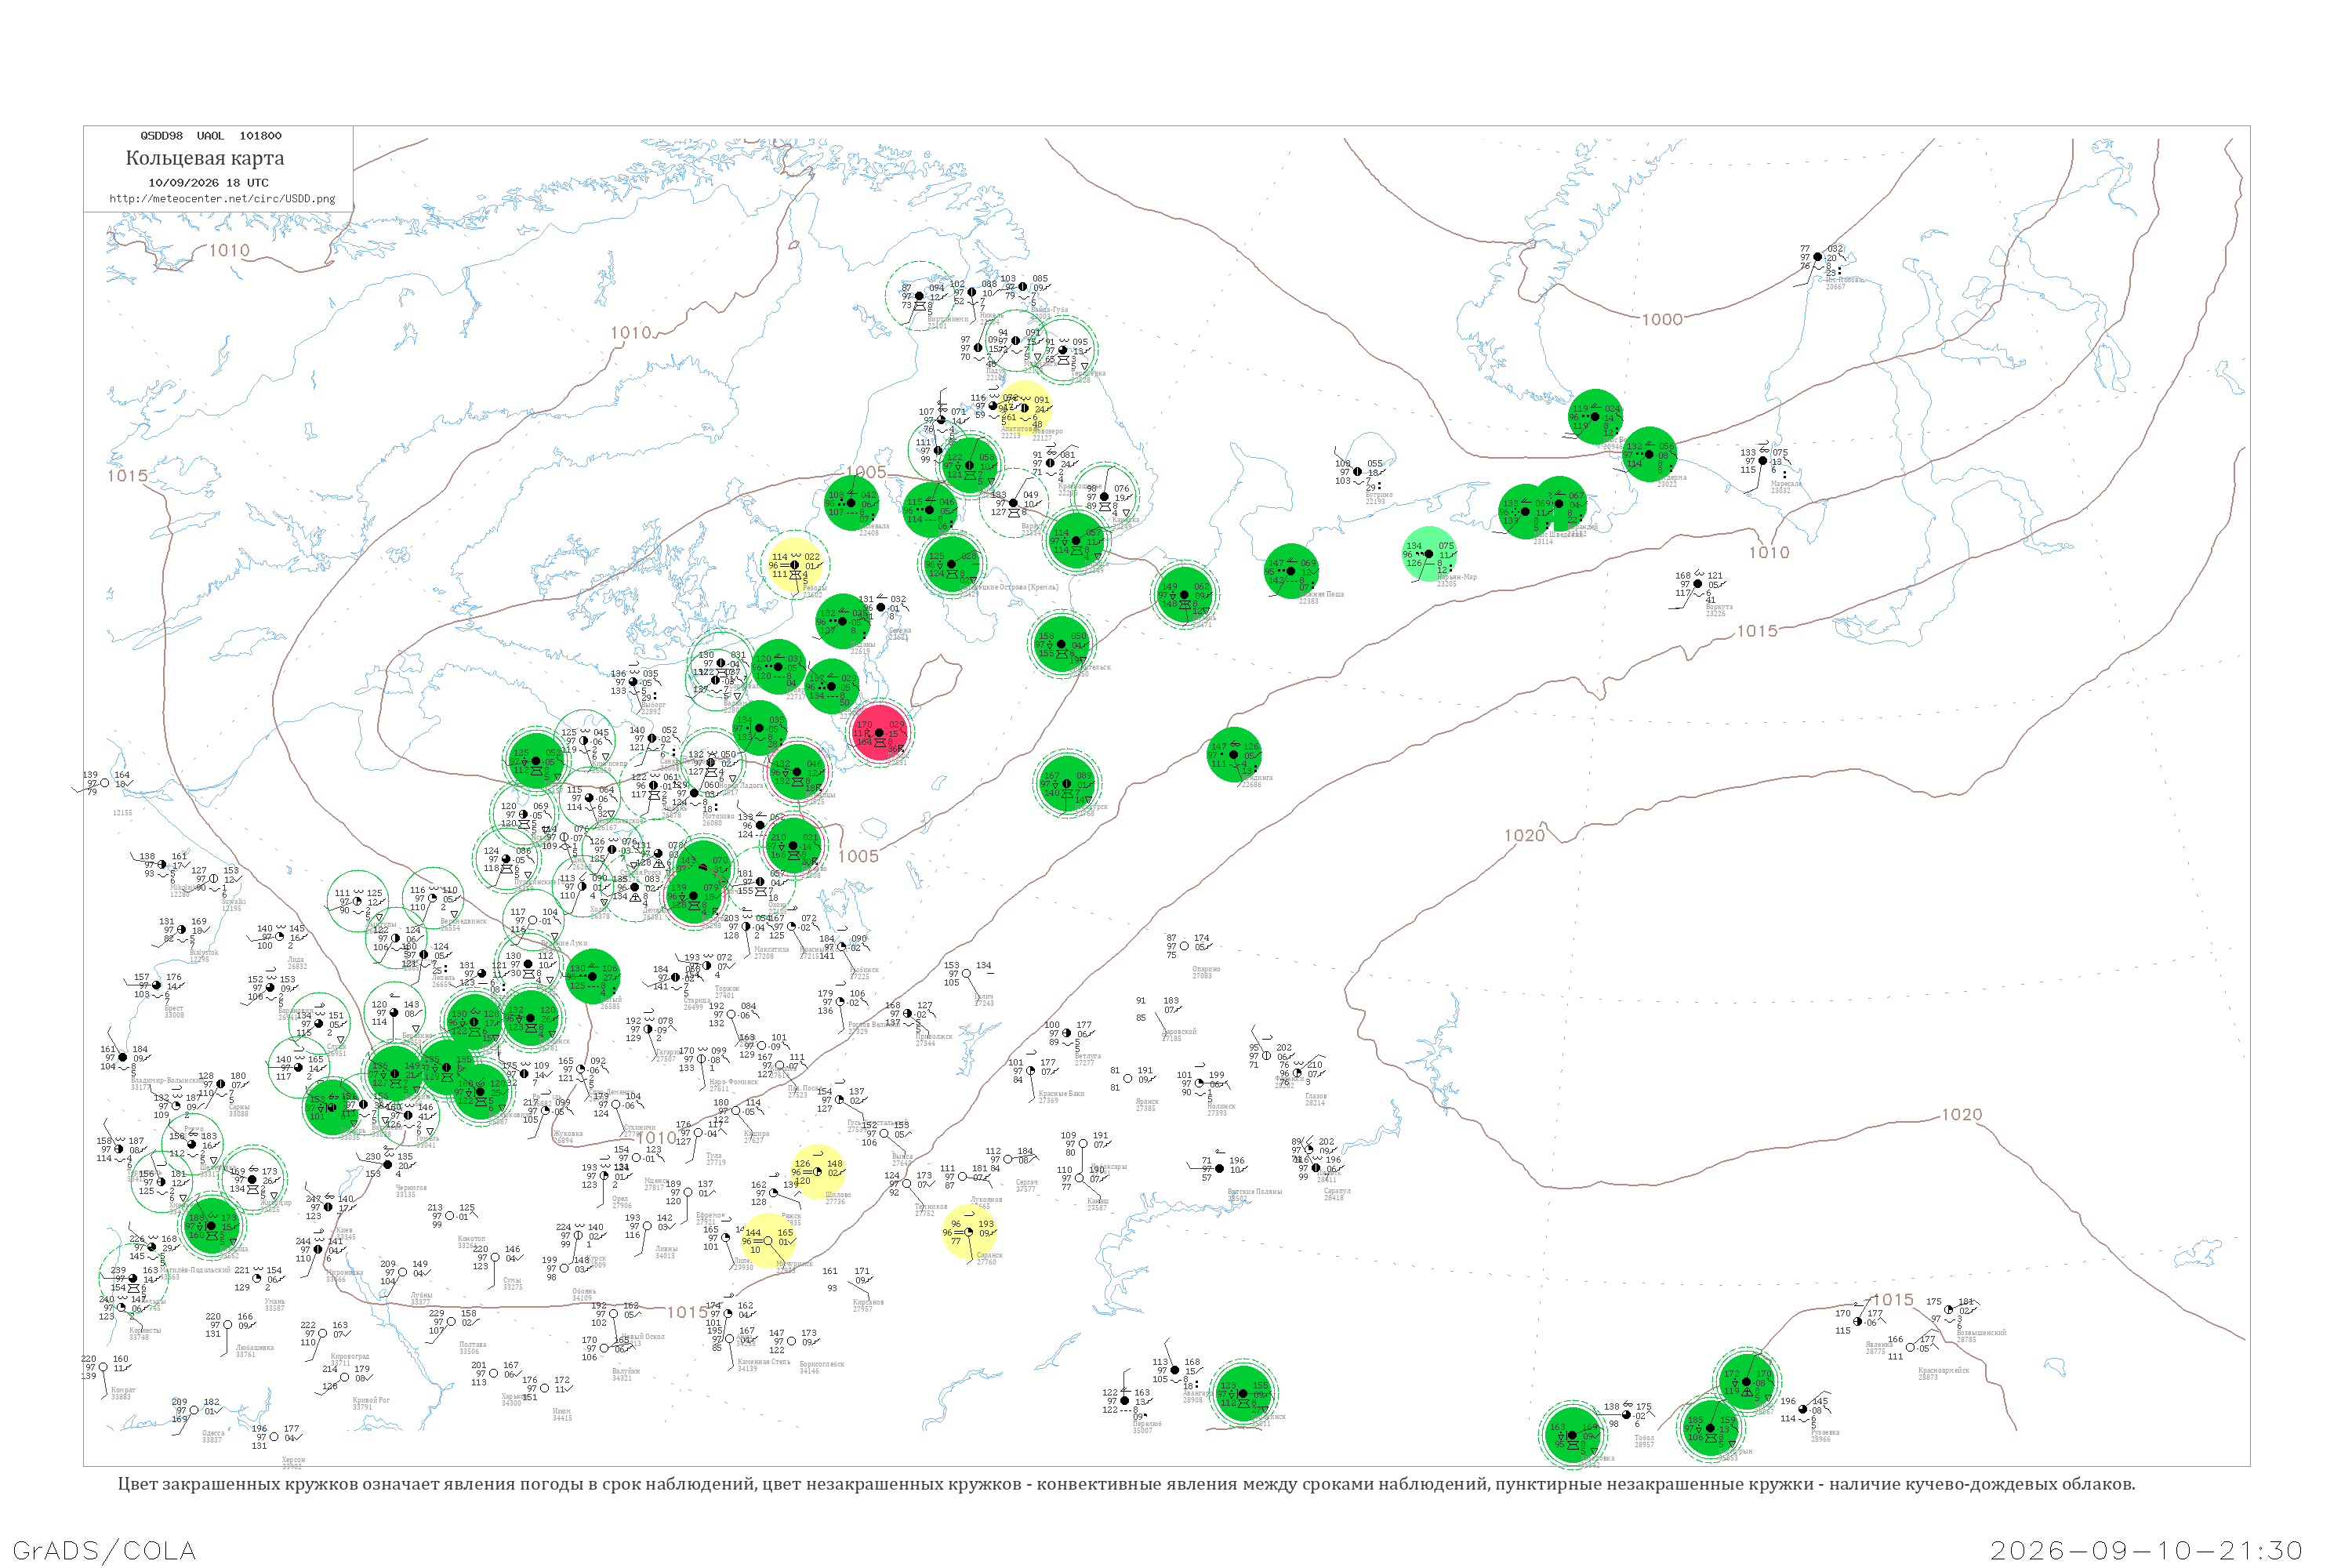Click the 2026-09-10-21:30 timestamp
This screenshot has height=1568, width=2352.
point(2146,1551)
